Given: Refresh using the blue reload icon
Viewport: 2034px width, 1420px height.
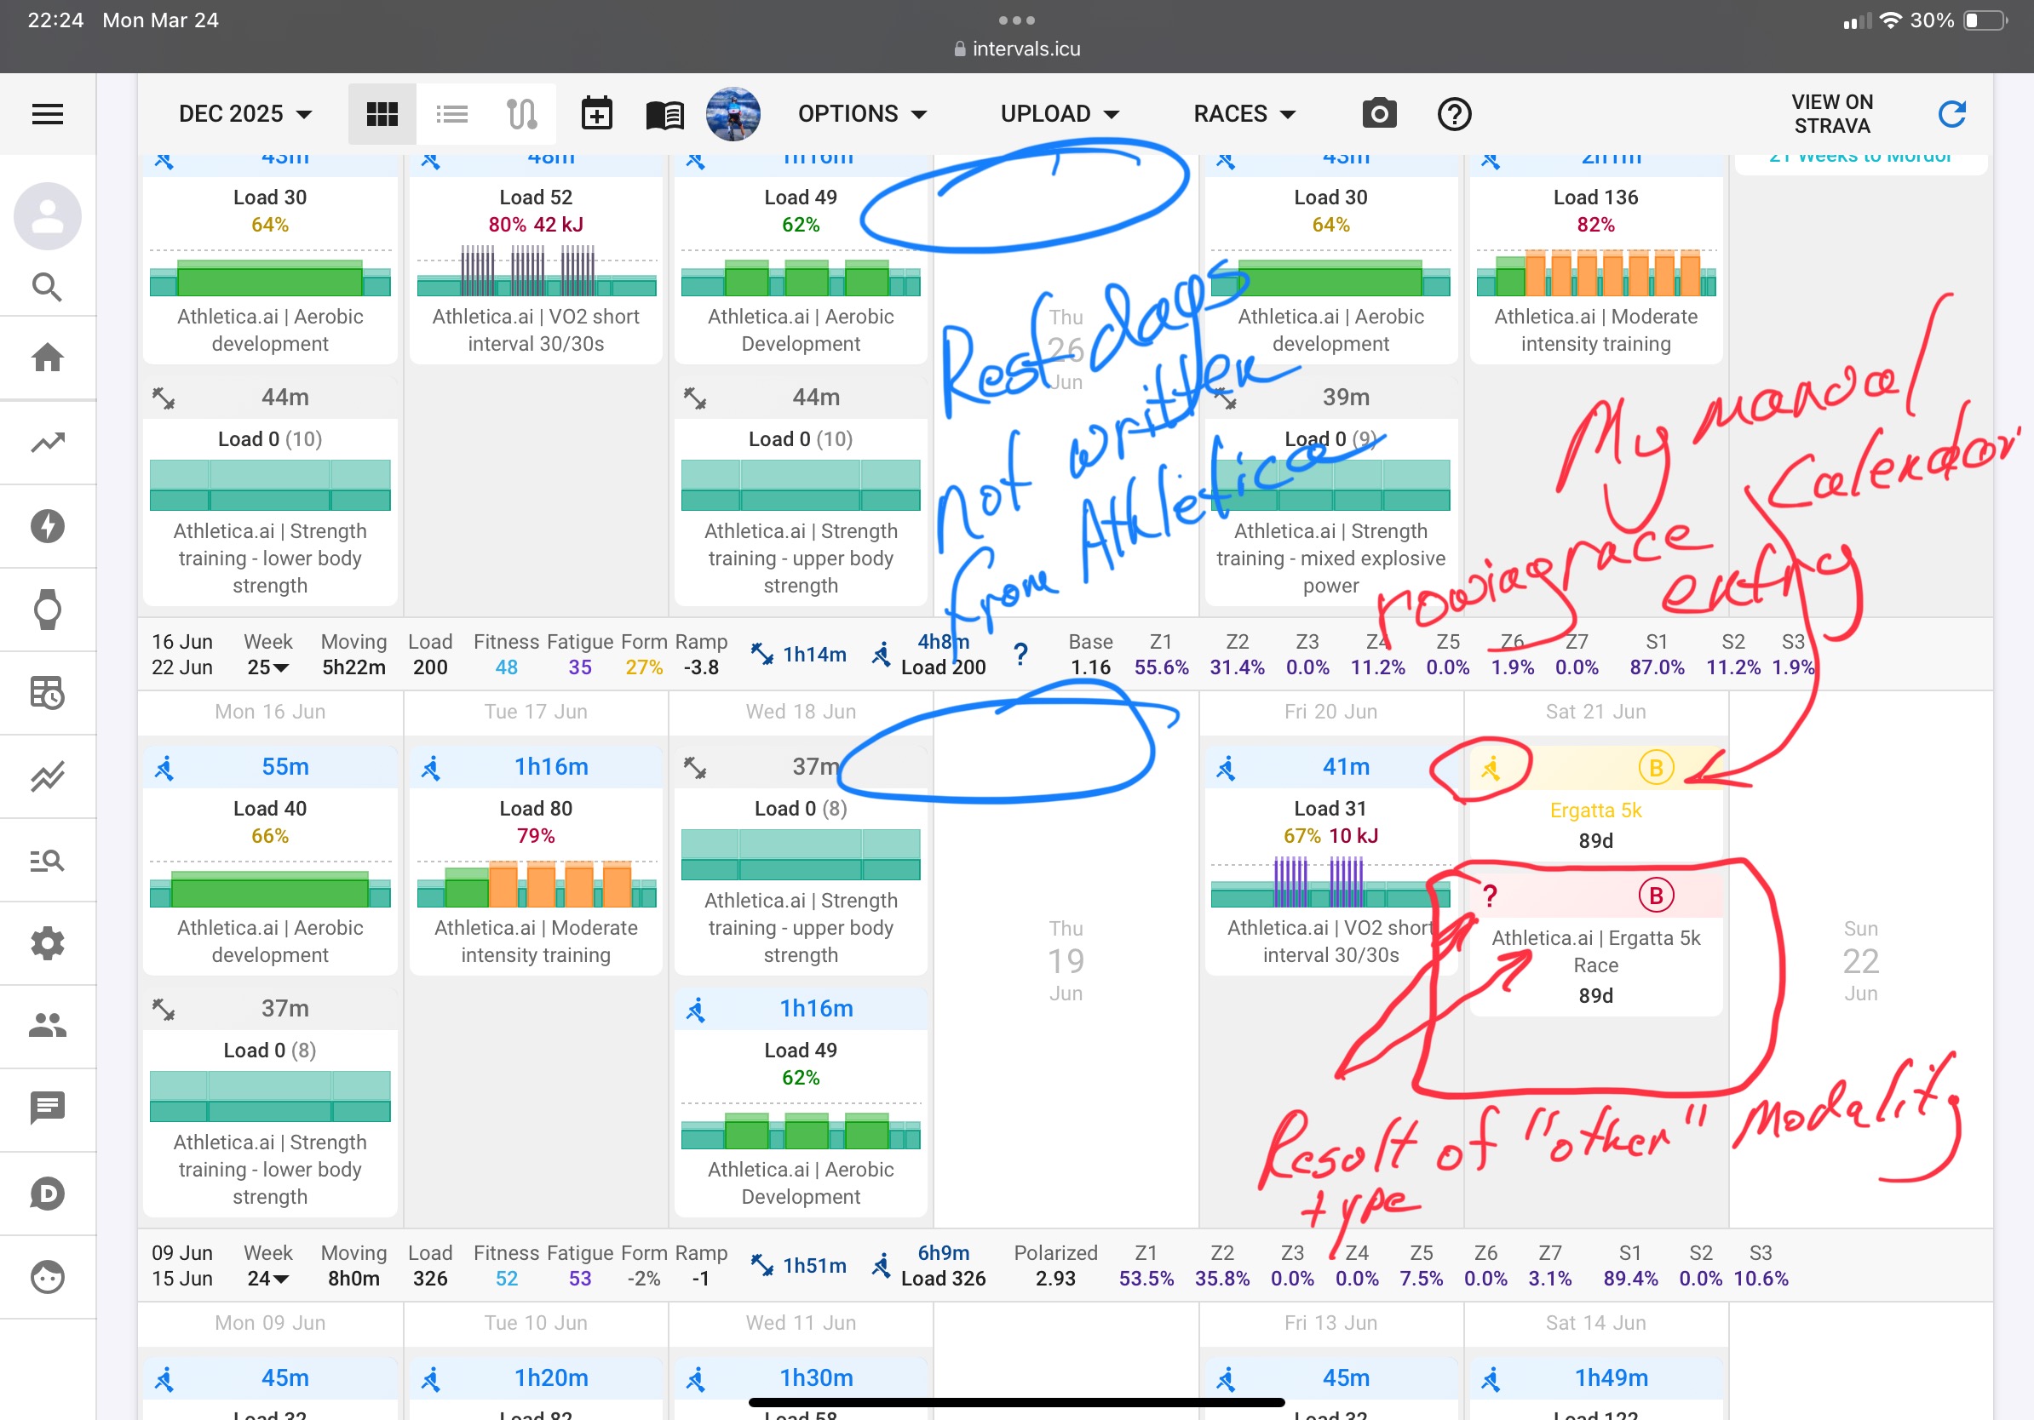Looking at the screenshot, I should [1951, 114].
